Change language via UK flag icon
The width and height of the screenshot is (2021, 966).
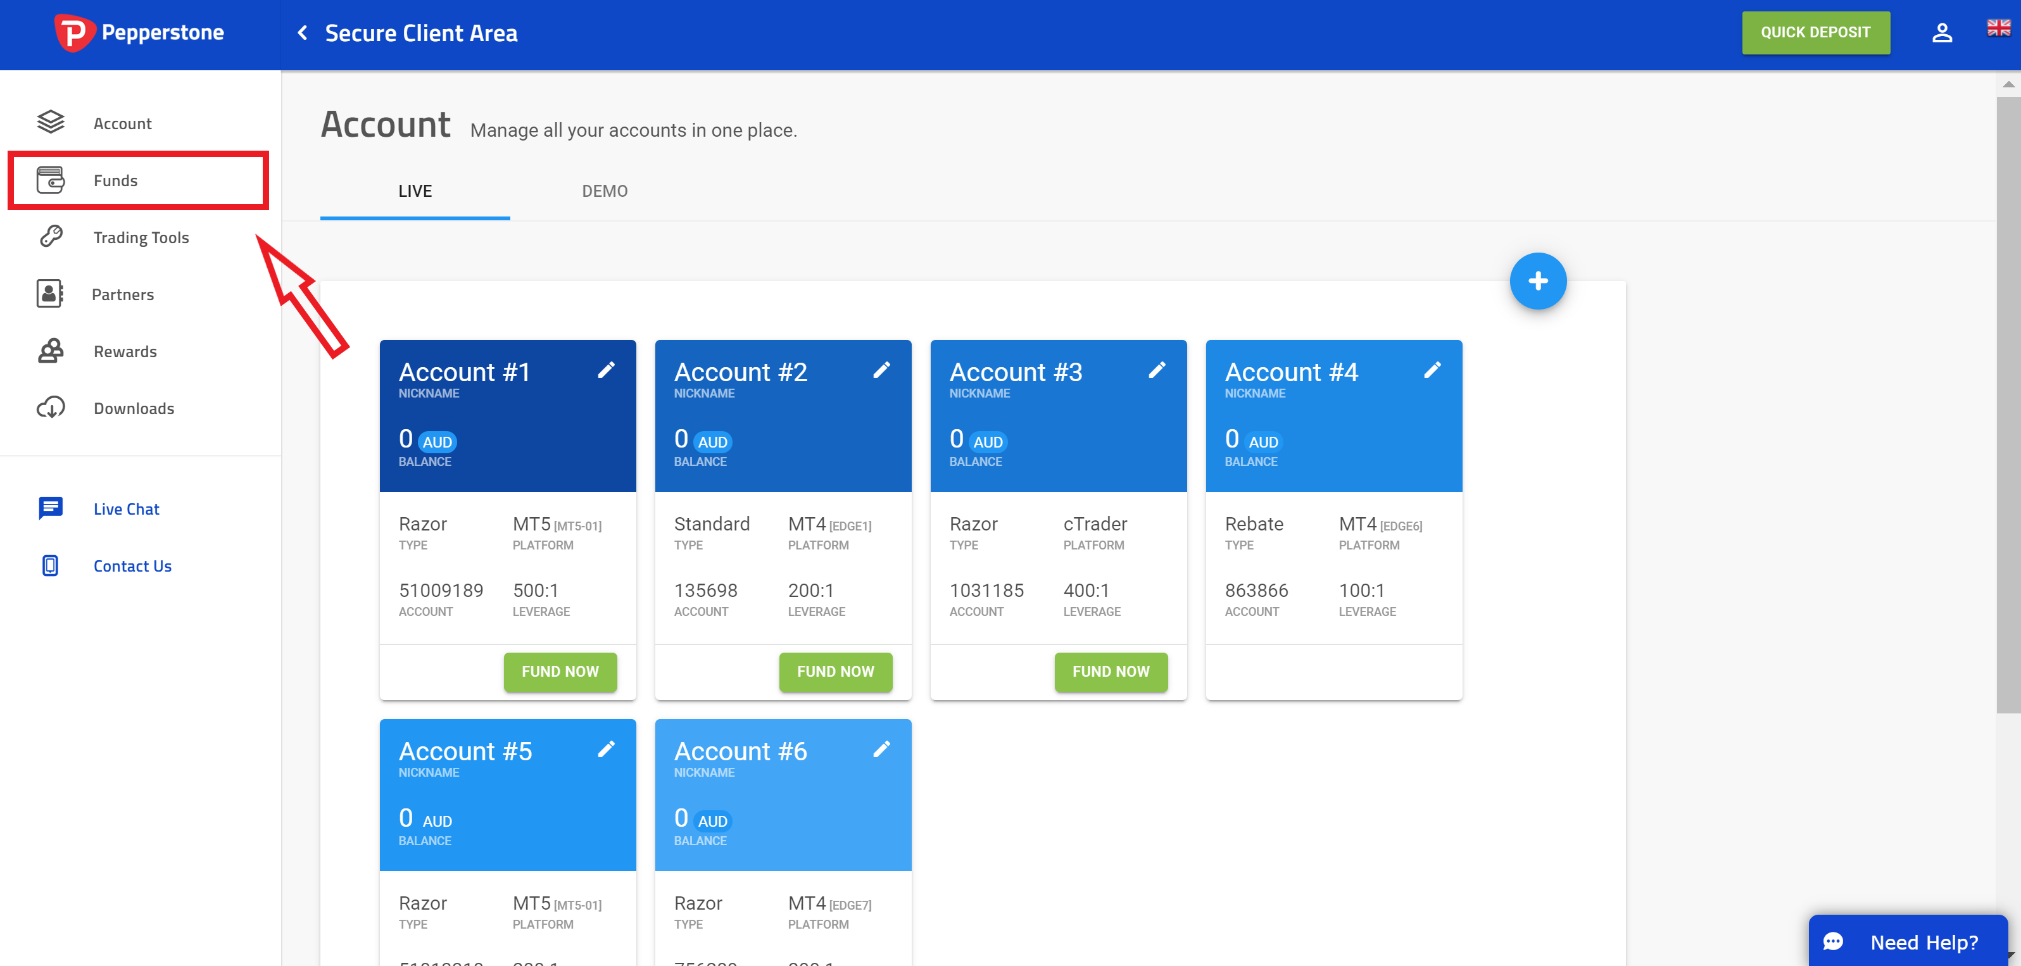1998,28
